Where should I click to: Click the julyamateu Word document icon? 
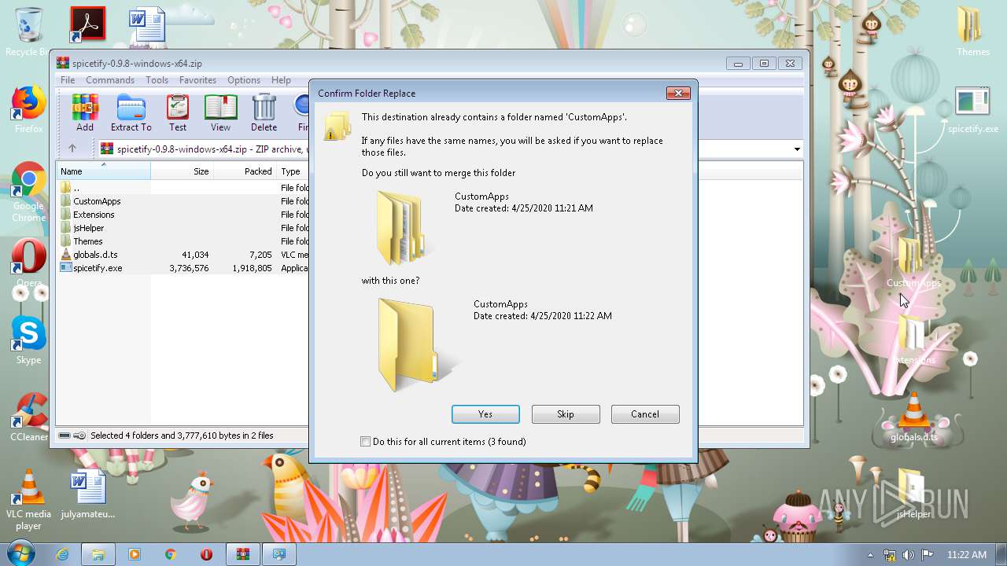pyautogui.click(x=87, y=494)
